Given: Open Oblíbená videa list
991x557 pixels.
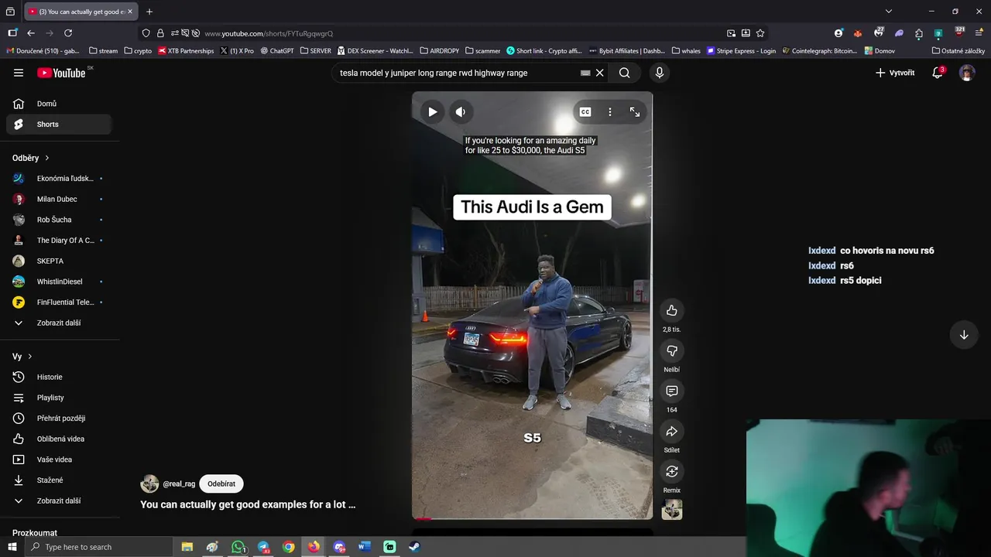Looking at the screenshot, I should coord(59,439).
